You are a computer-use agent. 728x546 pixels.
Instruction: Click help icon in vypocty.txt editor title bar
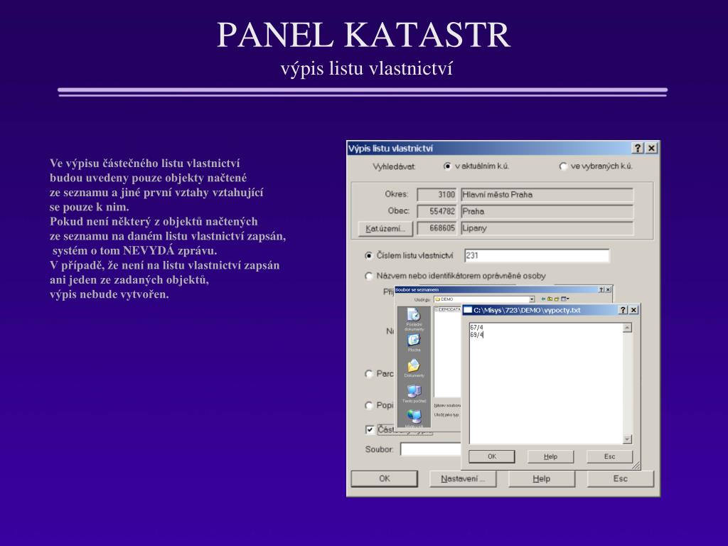pos(623,310)
